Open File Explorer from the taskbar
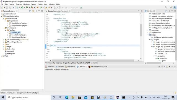 point(73,97)
